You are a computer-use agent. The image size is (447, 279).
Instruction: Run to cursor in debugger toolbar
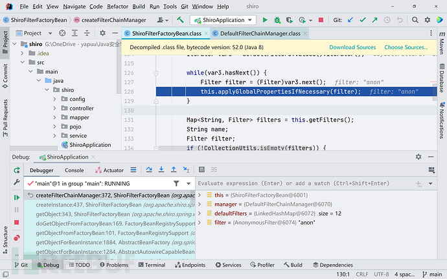(x=186, y=170)
